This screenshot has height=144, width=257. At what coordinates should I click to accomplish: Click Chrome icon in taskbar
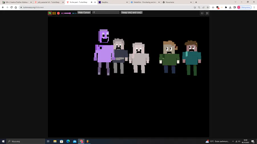pos(81,141)
